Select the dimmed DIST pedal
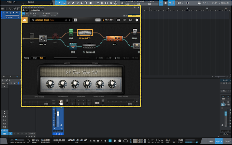Screen dimensions: 232x145 coord(55,37)
